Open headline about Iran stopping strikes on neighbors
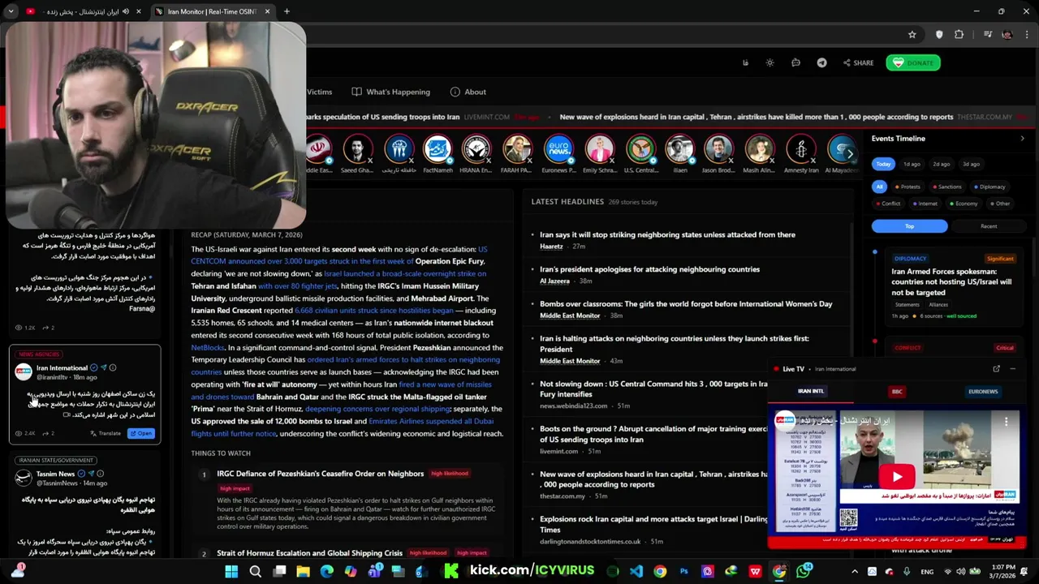This screenshot has height=584, width=1039. pos(667,234)
